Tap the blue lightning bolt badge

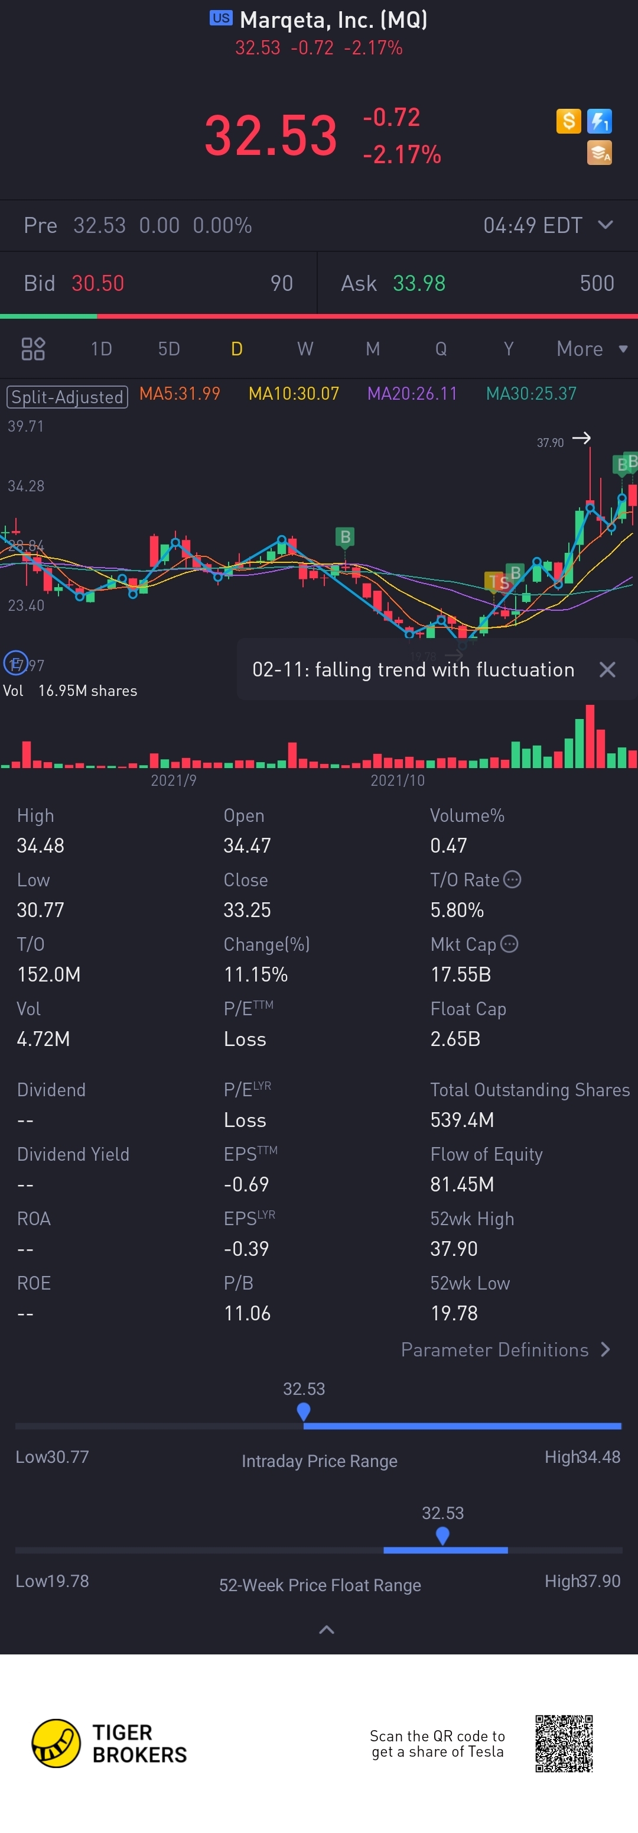[x=600, y=121]
